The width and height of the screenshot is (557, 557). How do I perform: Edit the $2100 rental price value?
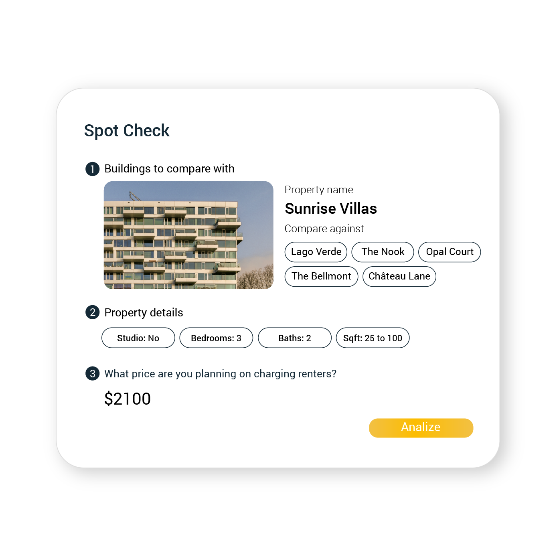point(128,398)
